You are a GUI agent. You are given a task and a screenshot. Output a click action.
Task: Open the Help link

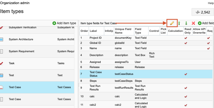[211, 3]
